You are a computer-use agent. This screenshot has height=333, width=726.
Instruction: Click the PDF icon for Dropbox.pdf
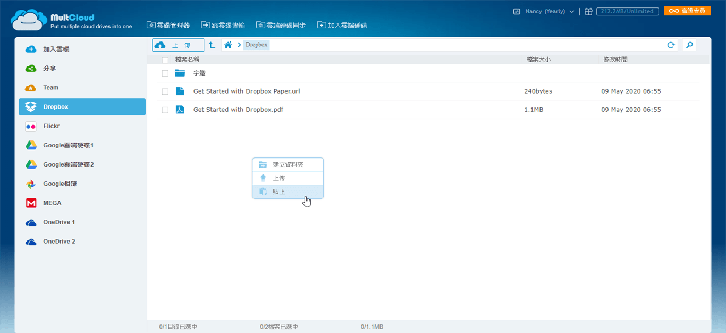coord(180,110)
